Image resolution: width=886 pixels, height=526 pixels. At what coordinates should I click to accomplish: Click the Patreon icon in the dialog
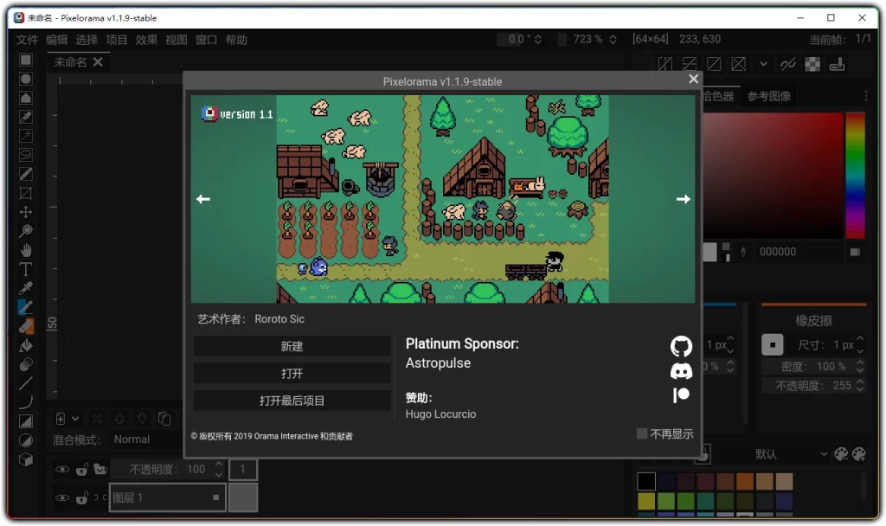click(x=681, y=394)
